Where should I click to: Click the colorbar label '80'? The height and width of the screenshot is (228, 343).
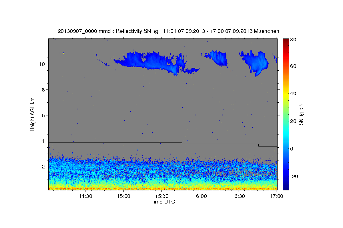point(293,40)
